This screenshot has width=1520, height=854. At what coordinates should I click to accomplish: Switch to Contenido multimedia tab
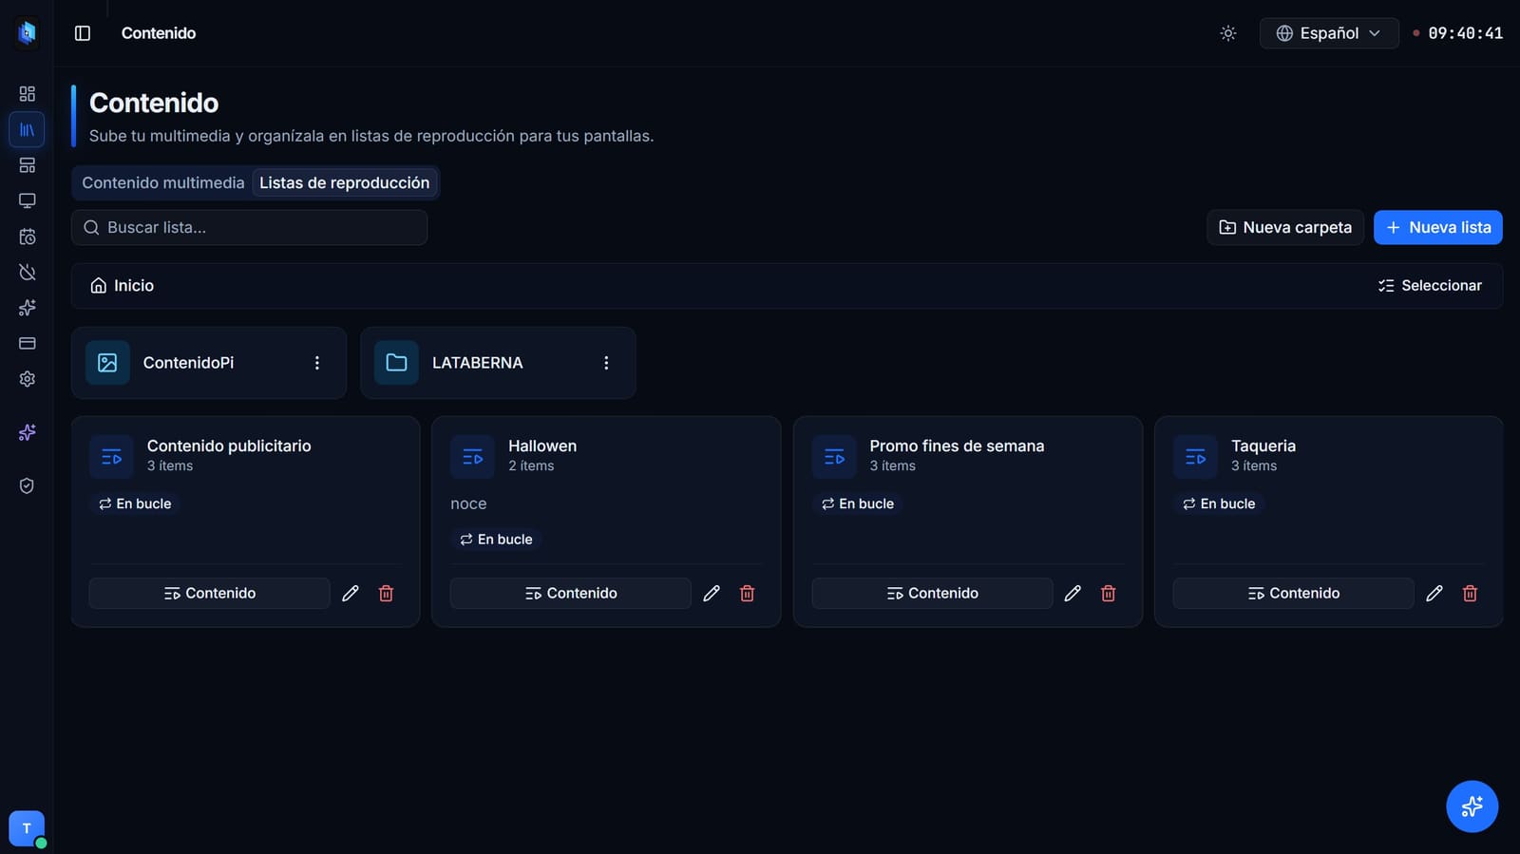click(x=163, y=182)
